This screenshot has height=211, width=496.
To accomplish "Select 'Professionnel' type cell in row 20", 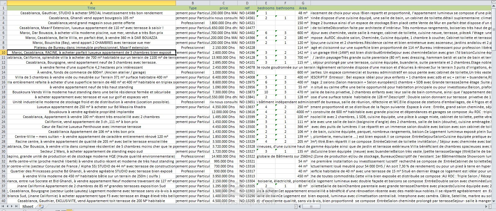I will [x=193, y=102].
